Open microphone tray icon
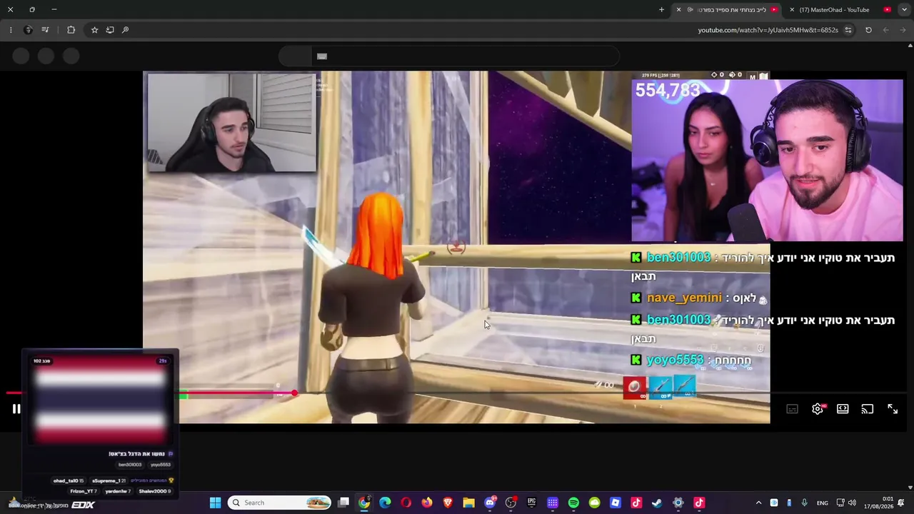This screenshot has height=514, width=914. point(804,503)
